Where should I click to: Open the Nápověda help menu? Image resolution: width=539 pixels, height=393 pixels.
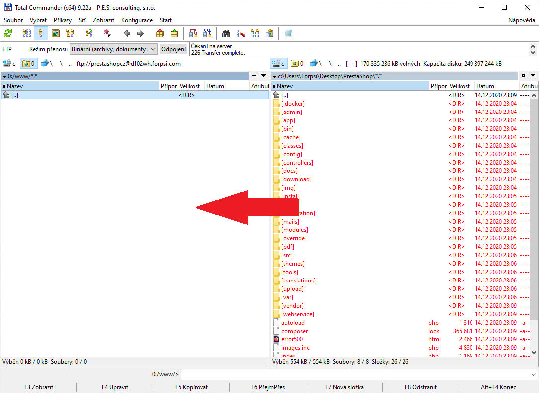[522, 20]
